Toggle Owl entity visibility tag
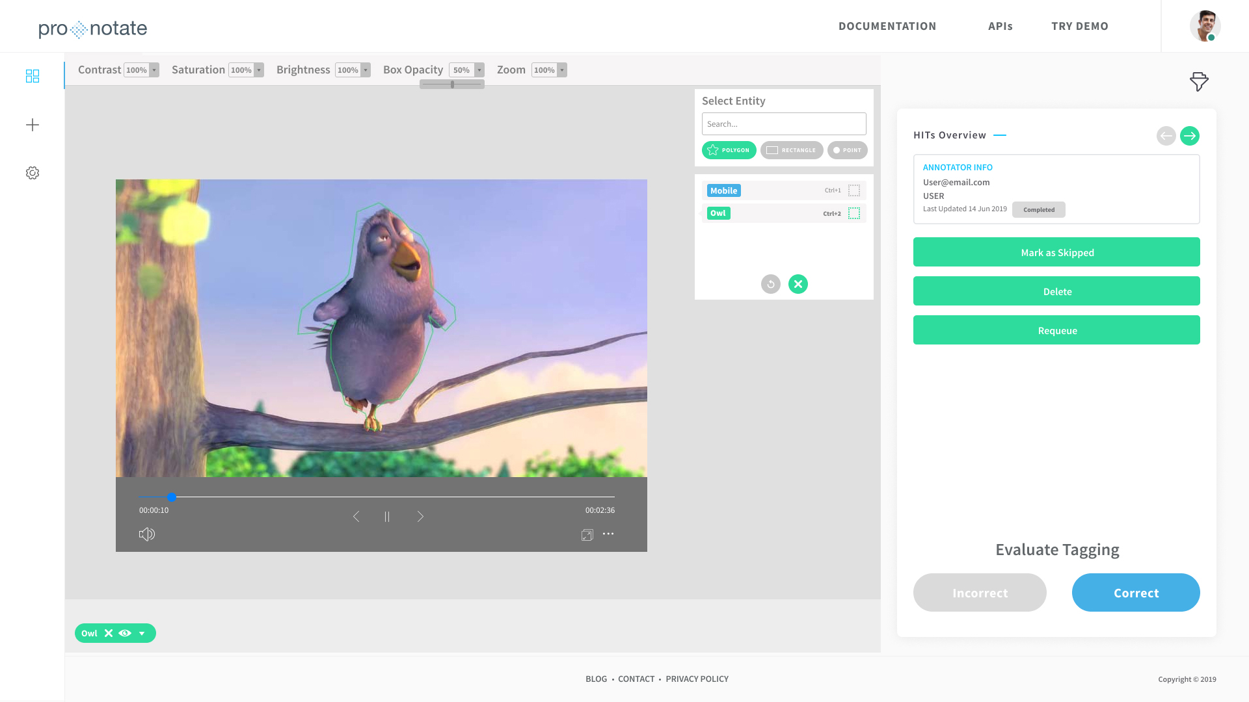1249x702 pixels. (x=126, y=634)
